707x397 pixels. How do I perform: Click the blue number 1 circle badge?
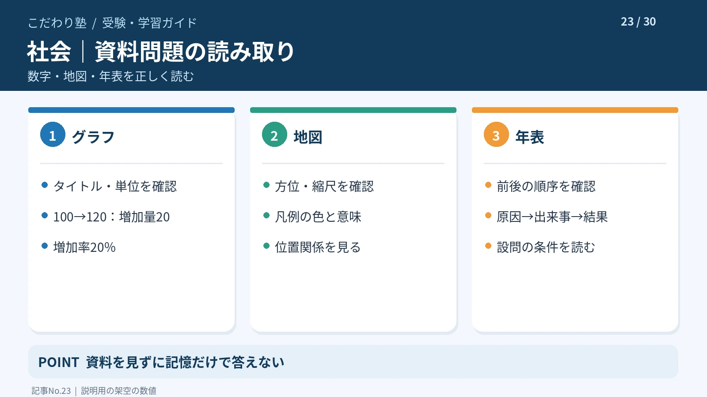click(x=53, y=135)
